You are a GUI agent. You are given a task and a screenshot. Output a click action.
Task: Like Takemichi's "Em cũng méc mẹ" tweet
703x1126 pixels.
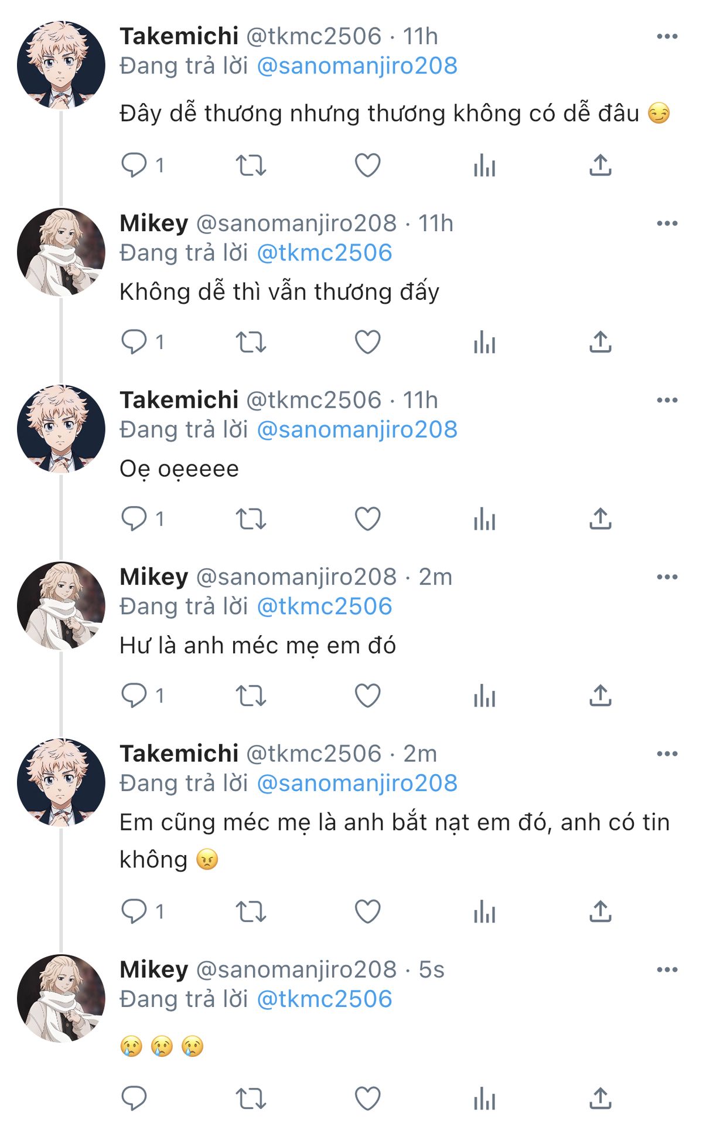(367, 912)
